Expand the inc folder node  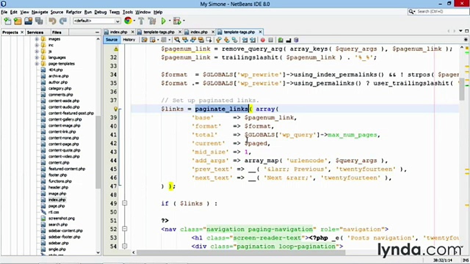click(x=37, y=45)
